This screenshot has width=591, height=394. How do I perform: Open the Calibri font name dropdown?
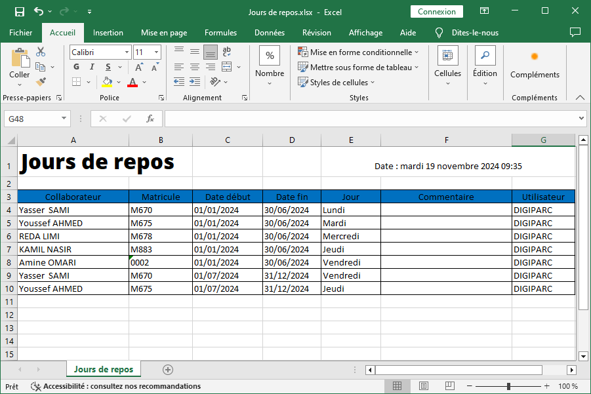[x=127, y=52]
